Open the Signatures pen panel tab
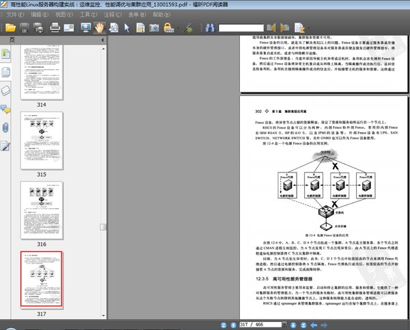This screenshot has width=410, height=330. [5, 146]
